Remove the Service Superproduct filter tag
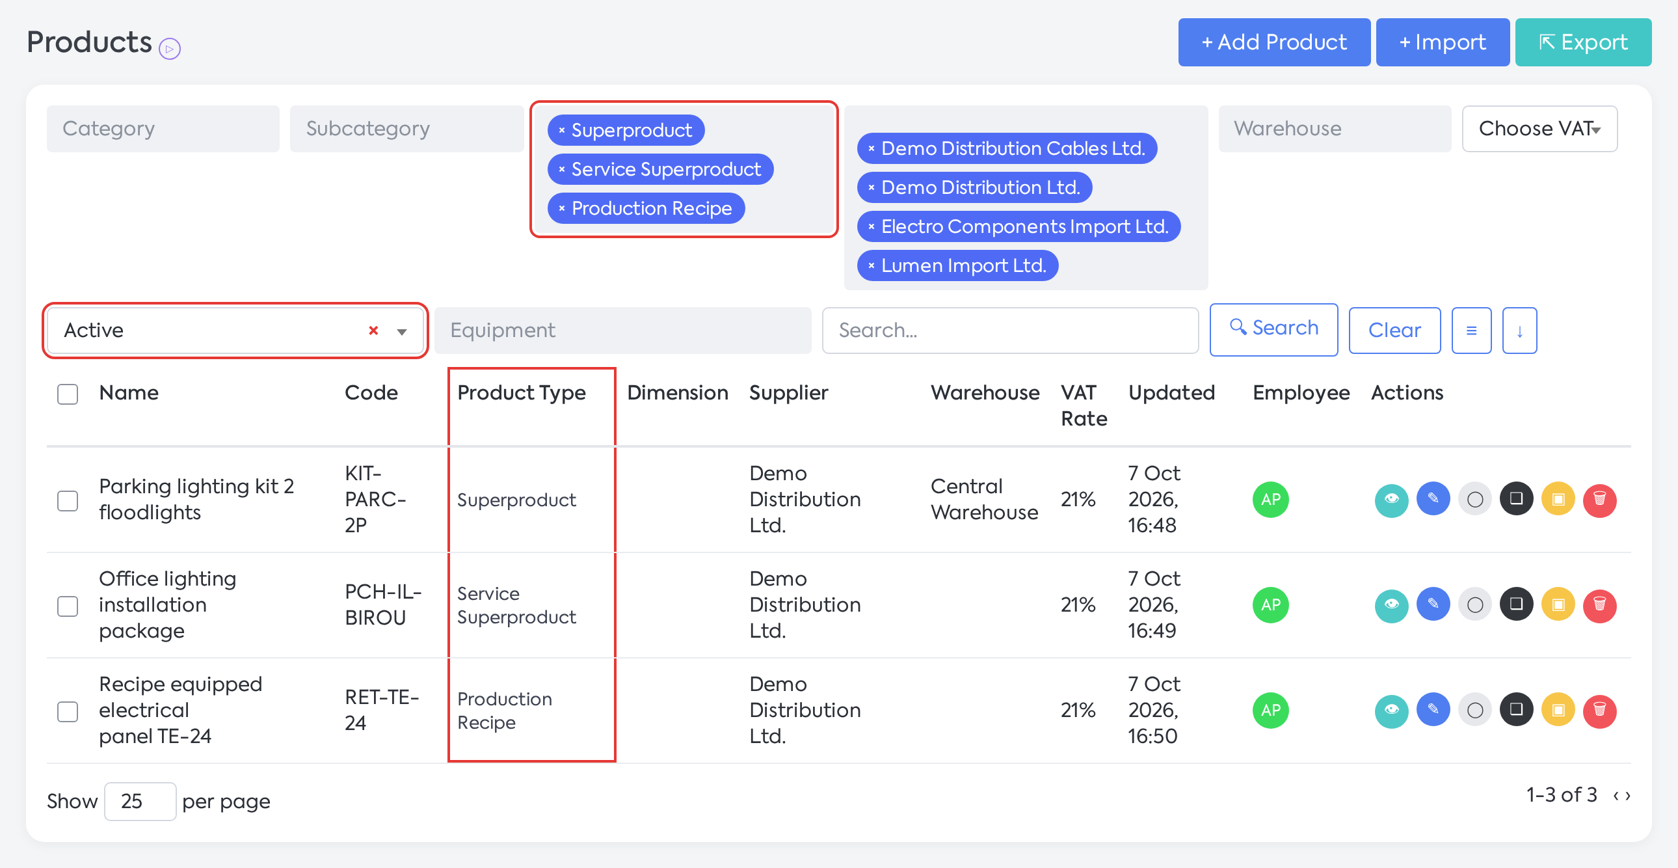This screenshot has width=1678, height=868. [x=561, y=169]
